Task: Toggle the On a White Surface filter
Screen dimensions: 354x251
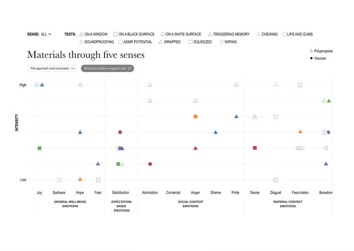Action: 181,34
